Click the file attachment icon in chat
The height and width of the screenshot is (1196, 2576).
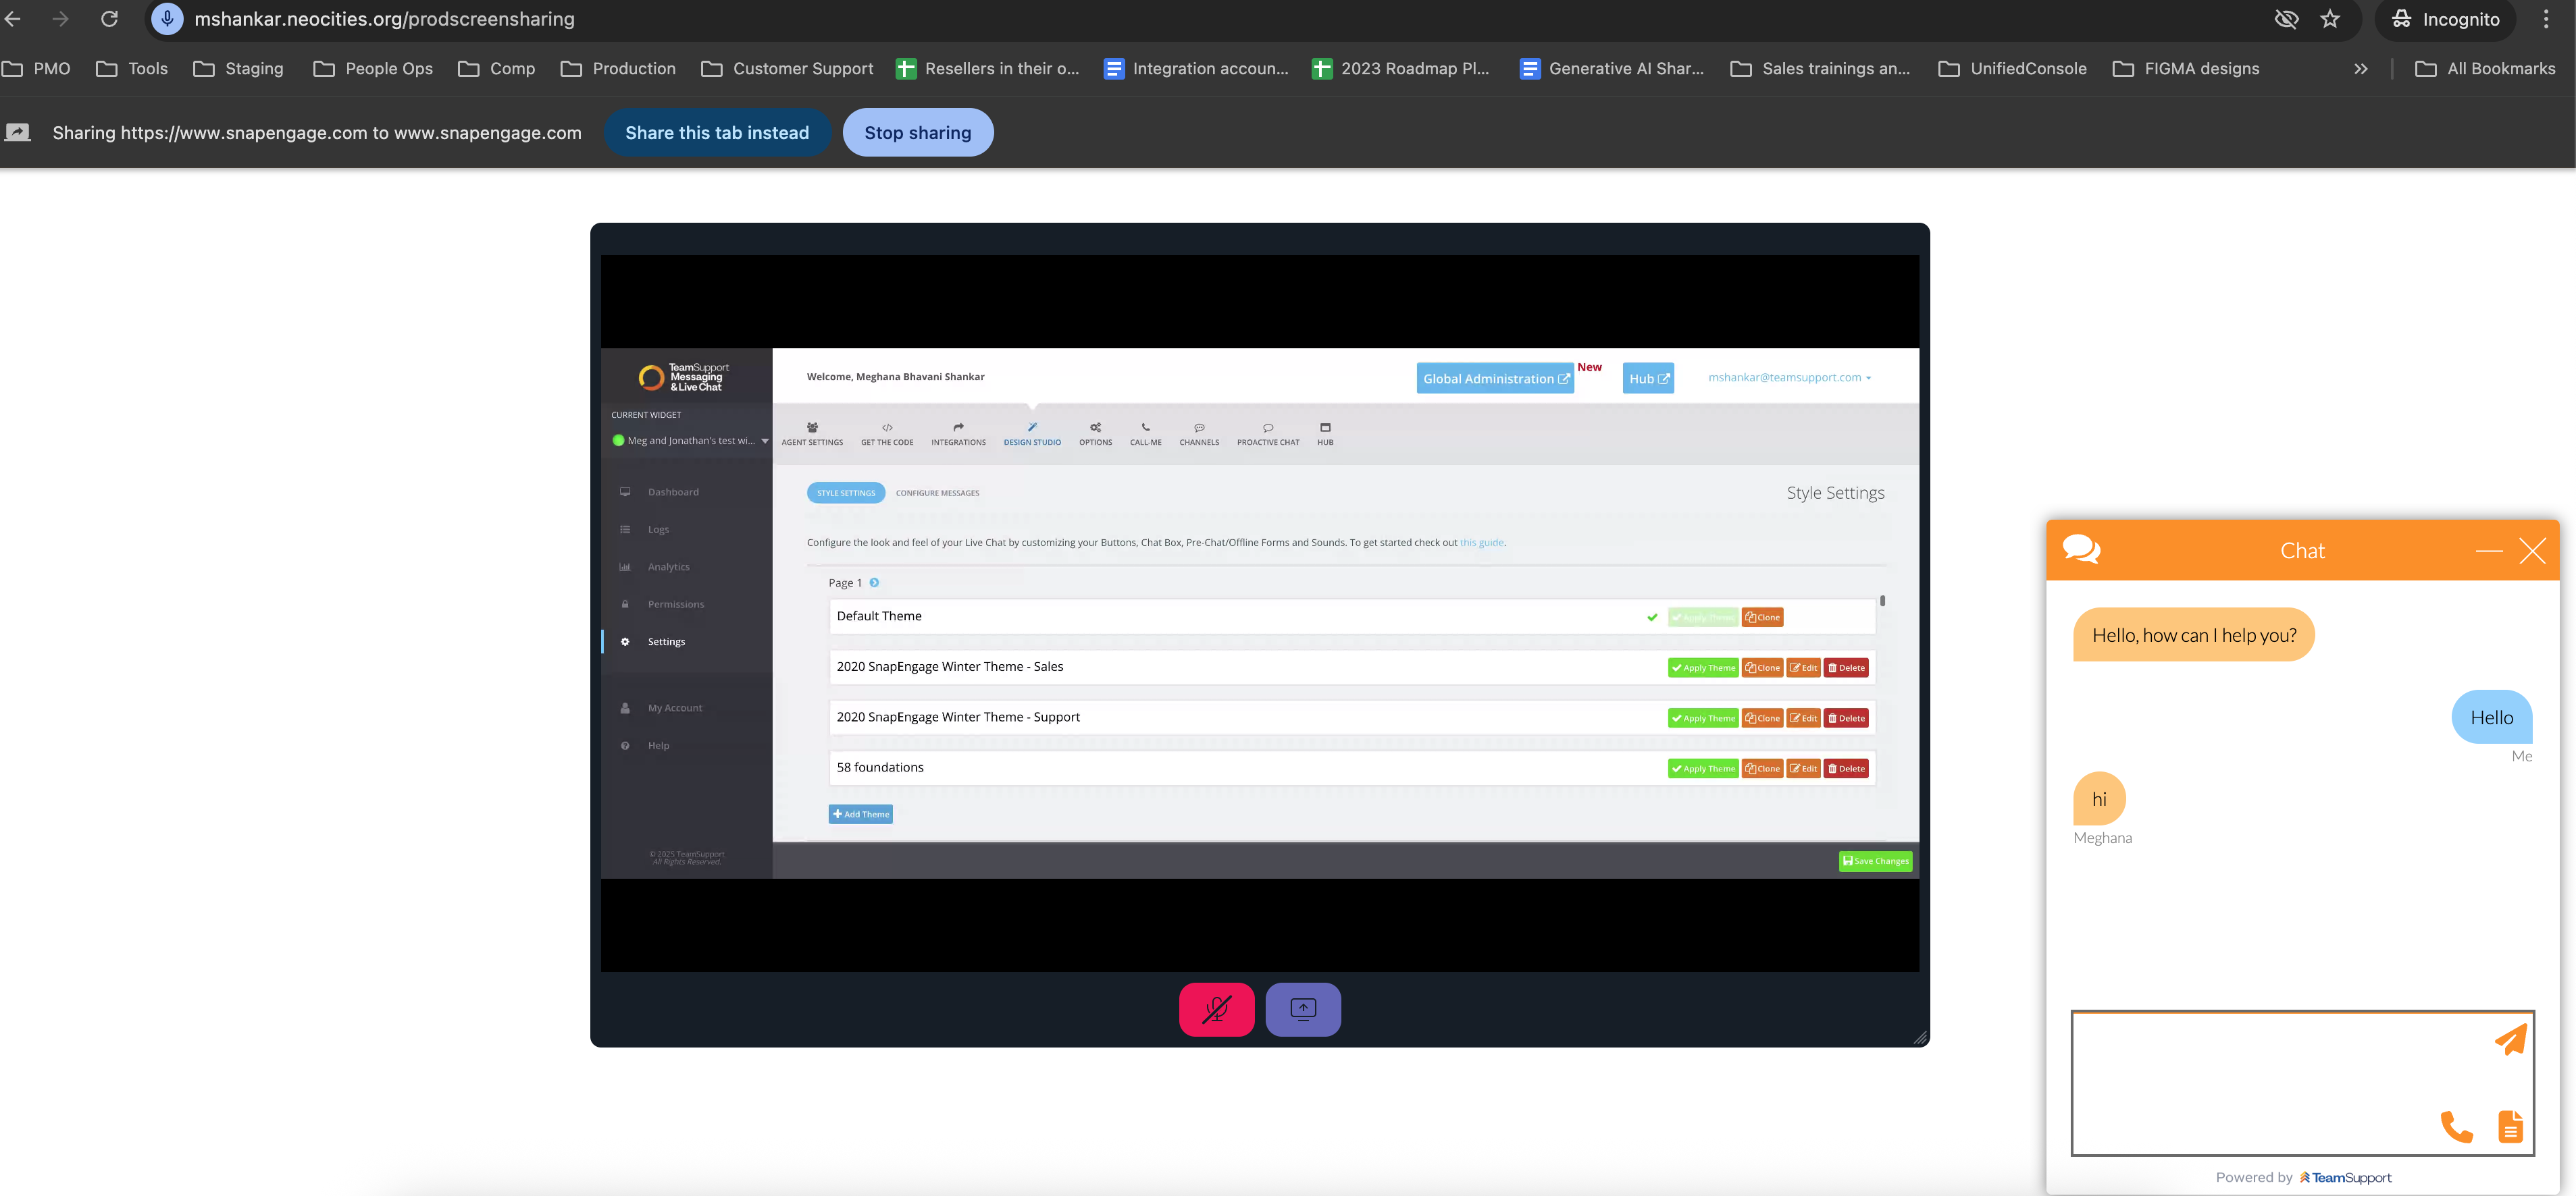[x=2510, y=1127]
